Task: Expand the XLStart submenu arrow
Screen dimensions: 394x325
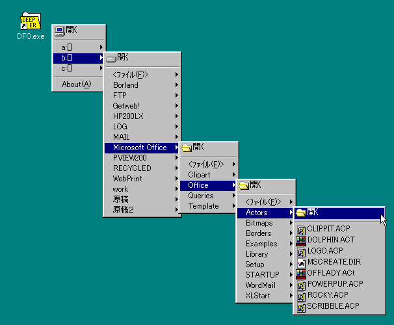Action: [291, 295]
